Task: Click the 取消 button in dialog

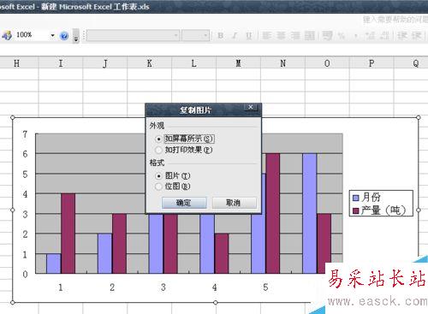Action: click(234, 203)
